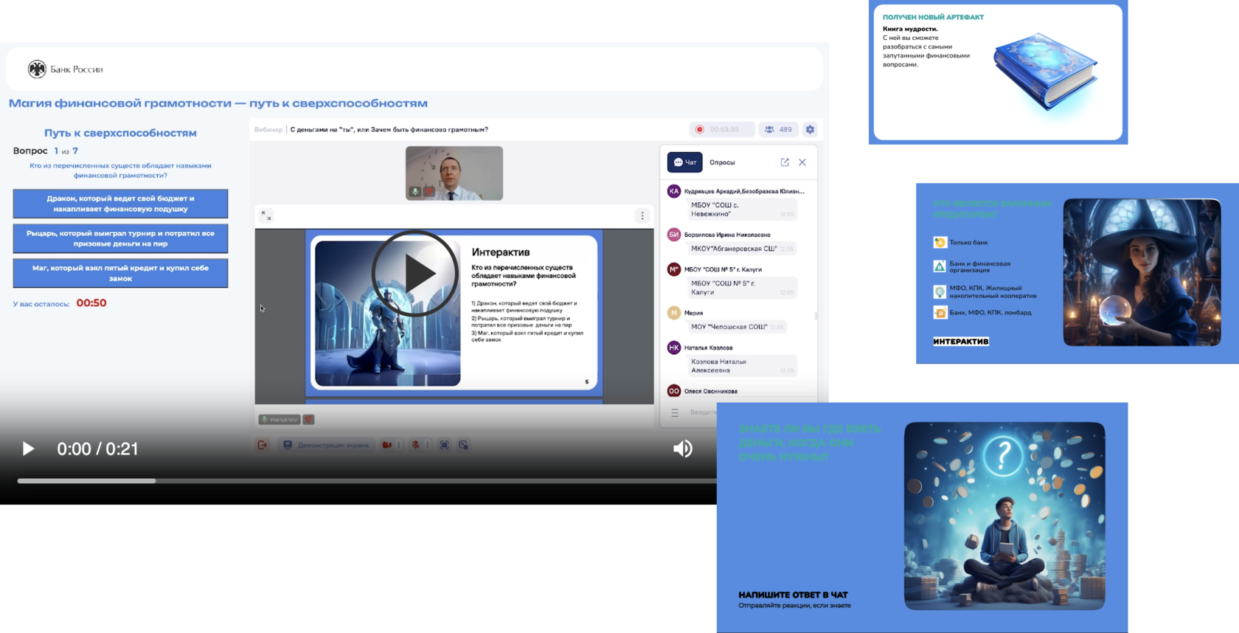Click the message 'МКОУ"Абганеровская СШ"'
This screenshot has width=1239, height=633.
741,249
